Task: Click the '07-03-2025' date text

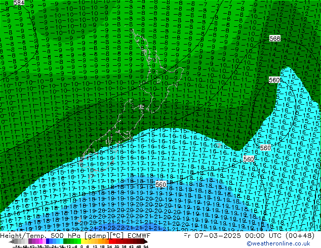Action: [x=218, y=236]
